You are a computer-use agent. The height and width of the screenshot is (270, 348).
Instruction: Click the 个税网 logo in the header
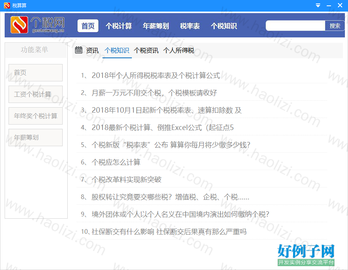(x=37, y=25)
